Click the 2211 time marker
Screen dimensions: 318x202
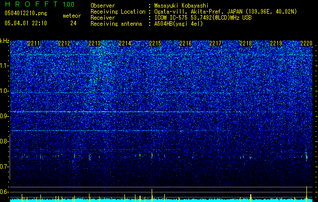point(34,43)
